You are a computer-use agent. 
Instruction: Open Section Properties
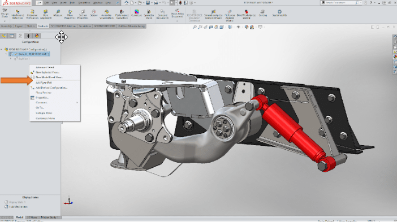[x=83, y=14]
